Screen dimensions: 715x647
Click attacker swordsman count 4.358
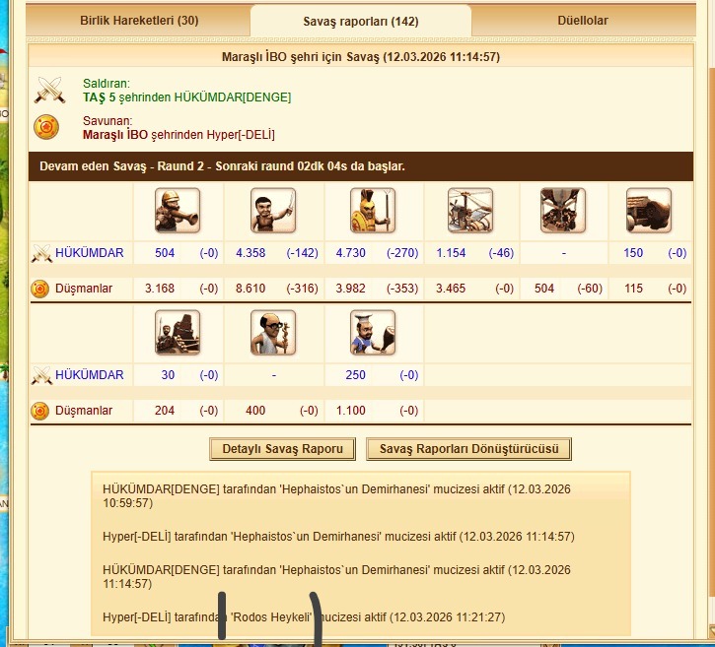click(x=250, y=253)
